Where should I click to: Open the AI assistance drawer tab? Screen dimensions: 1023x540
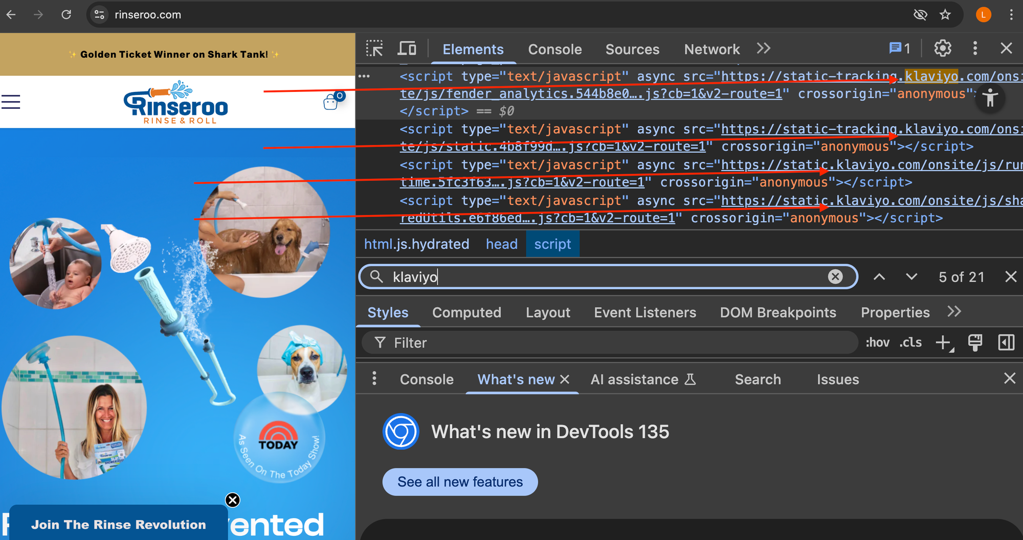pos(643,380)
